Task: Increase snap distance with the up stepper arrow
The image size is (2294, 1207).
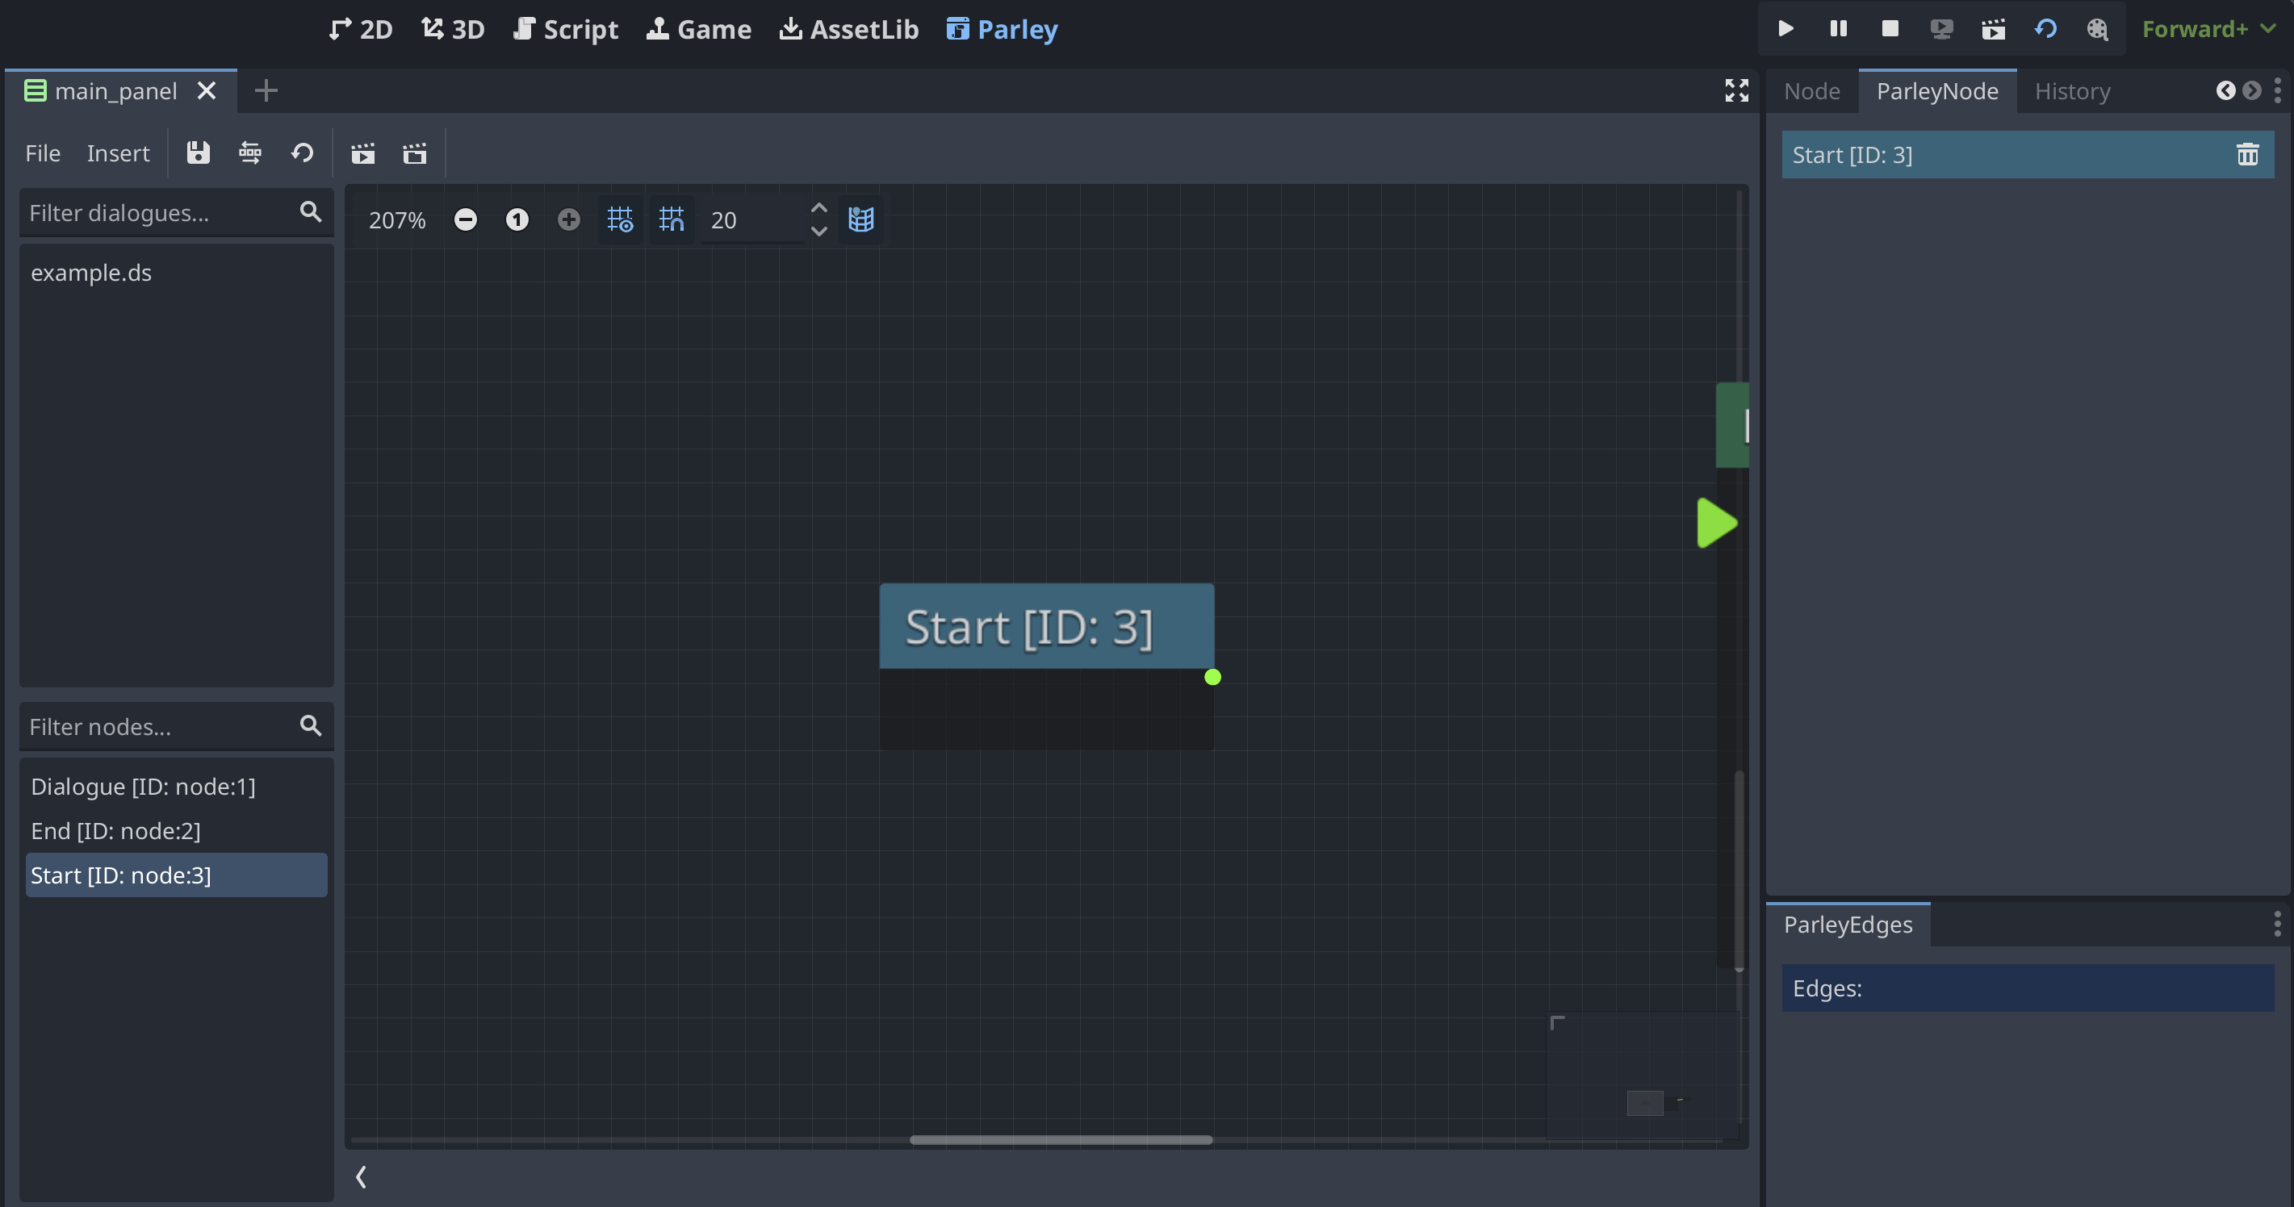Action: click(x=818, y=207)
